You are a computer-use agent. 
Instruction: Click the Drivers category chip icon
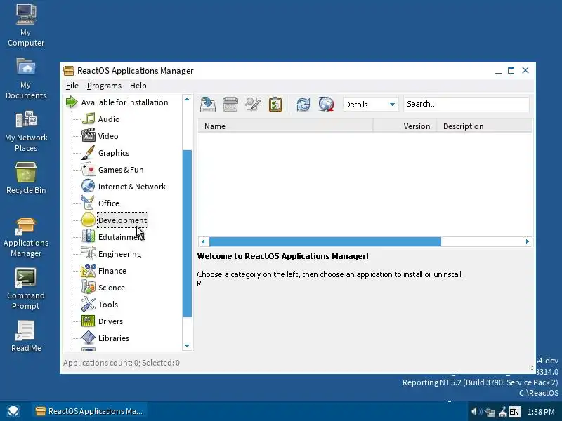(89, 321)
